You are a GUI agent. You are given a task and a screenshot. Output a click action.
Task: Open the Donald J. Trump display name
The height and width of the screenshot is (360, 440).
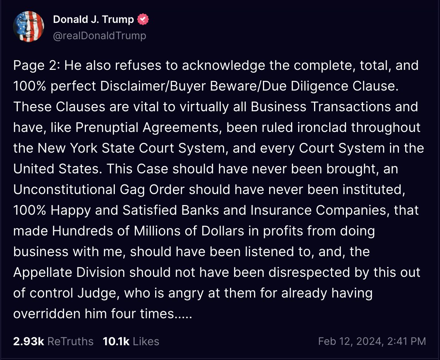[x=93, y=19]
